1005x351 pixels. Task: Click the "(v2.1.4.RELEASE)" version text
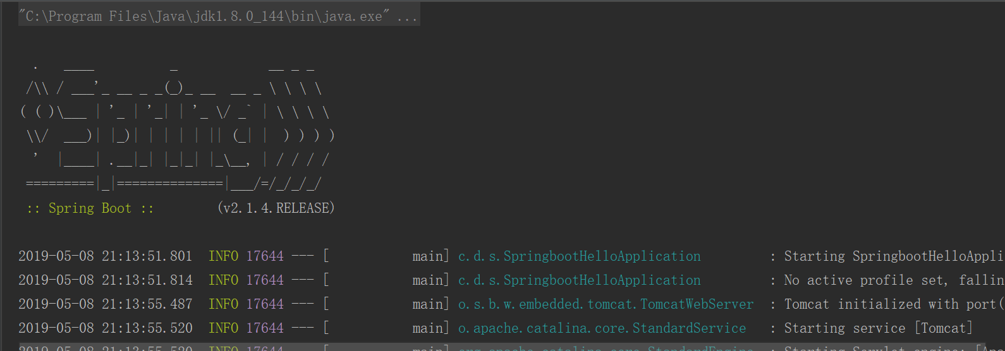[276, 208]
